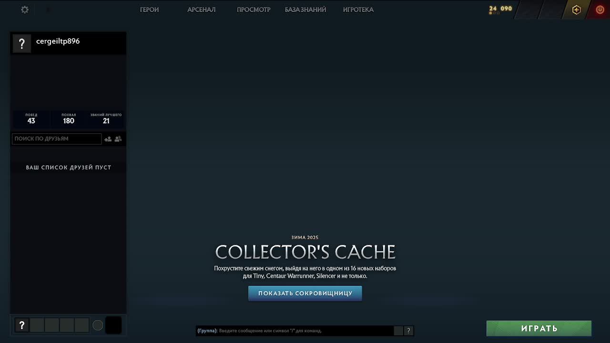The image size is (610, 343).
Task: Click the add friend icon
Action: point(108,139)
